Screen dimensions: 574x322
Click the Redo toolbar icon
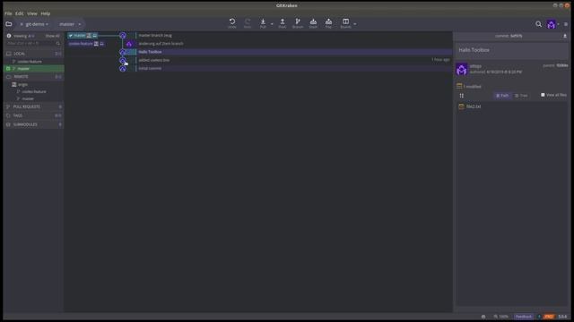pyautogui.click(x=248, y=23)
